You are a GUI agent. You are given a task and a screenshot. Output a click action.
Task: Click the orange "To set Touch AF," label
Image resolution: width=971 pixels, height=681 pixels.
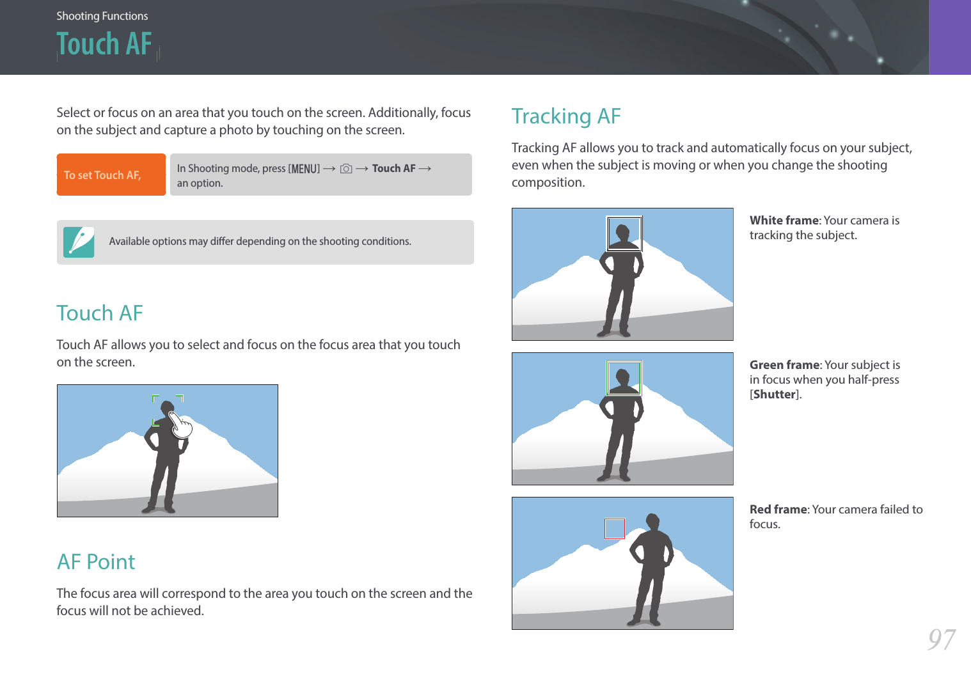[x=111, y=175]
